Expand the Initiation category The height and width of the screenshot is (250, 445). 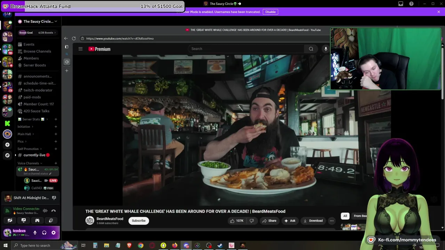click(x=26, y=127)
